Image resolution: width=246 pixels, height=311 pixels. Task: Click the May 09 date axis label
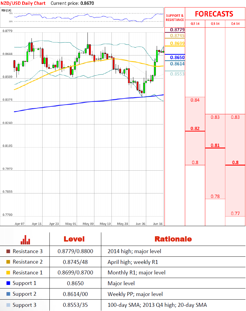[x=88, y=224]
